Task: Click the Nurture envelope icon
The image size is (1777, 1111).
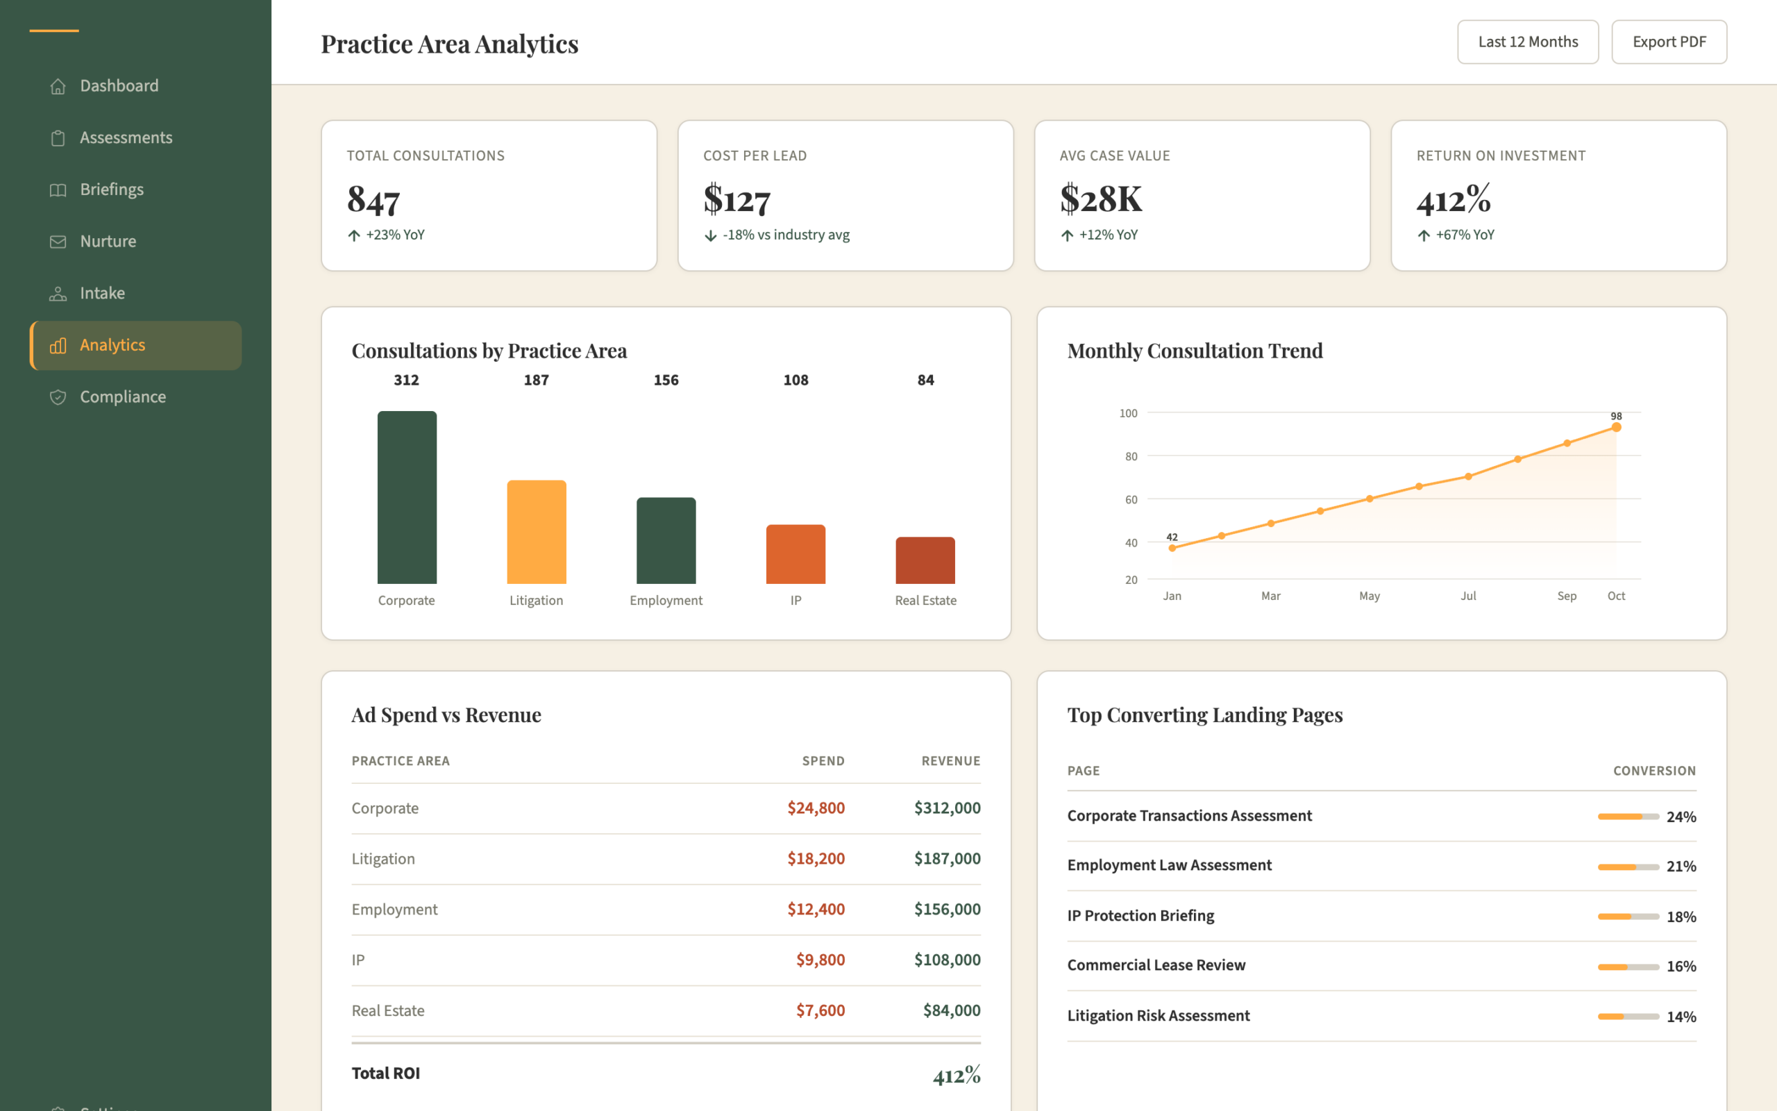Action: tap(58, 242)
